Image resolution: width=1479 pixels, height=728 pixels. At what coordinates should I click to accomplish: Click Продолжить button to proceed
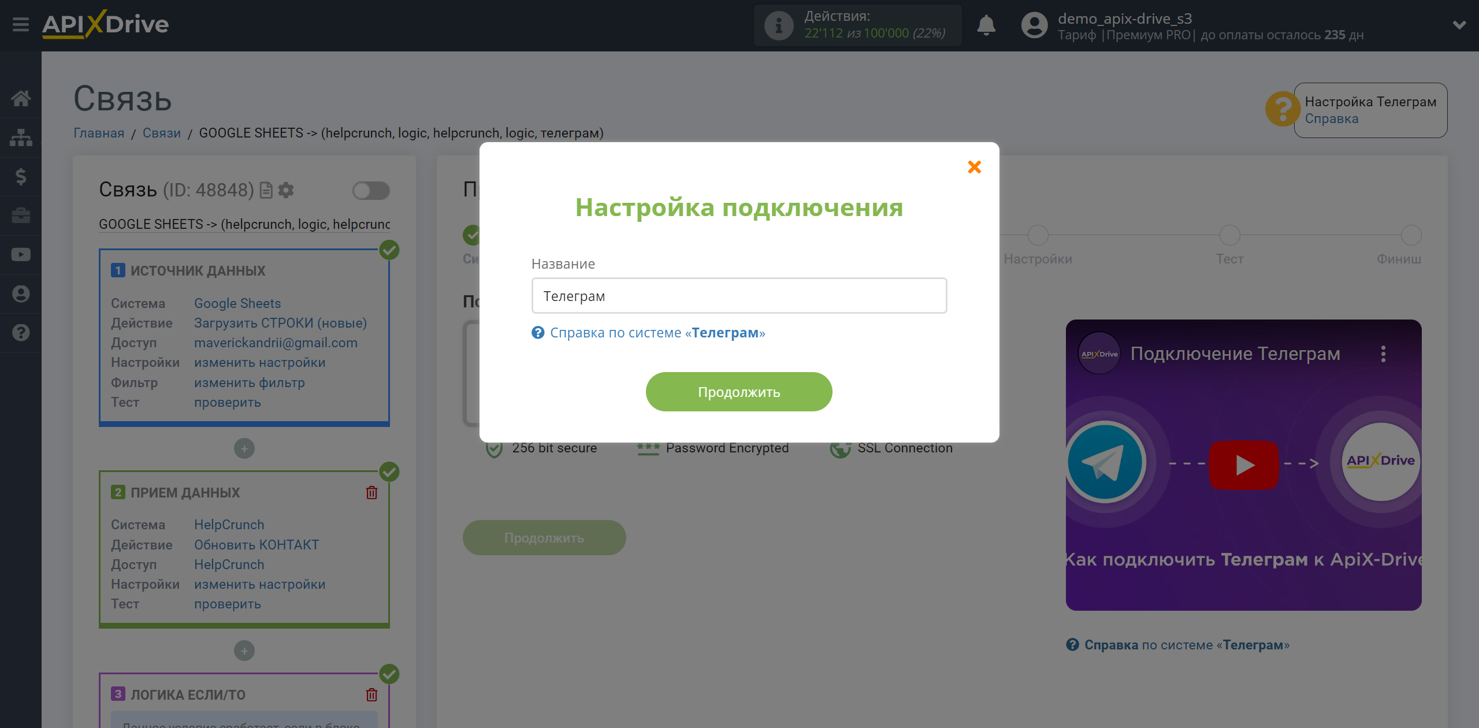[x=738, y=391]
